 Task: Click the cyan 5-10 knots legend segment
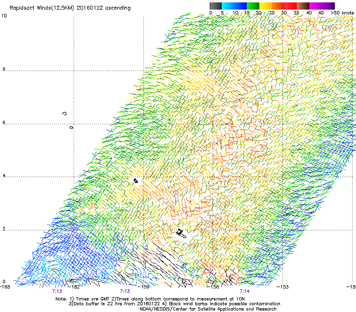point(228,6)
